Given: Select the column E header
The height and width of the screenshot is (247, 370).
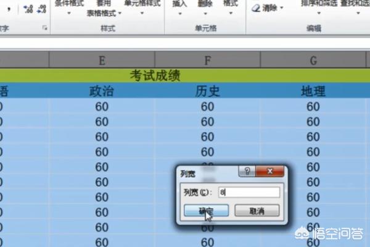Looking at the screenshot, I should point(102,60).
